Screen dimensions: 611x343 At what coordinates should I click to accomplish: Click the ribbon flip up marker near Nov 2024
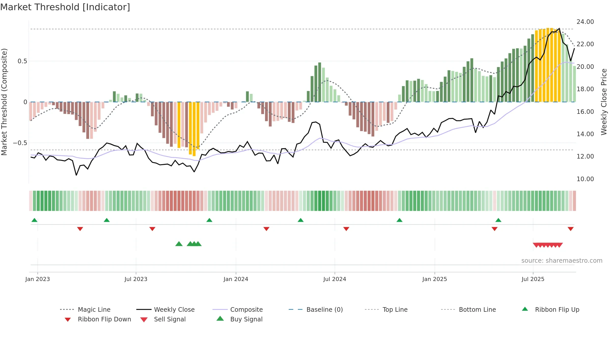(399, 220)
